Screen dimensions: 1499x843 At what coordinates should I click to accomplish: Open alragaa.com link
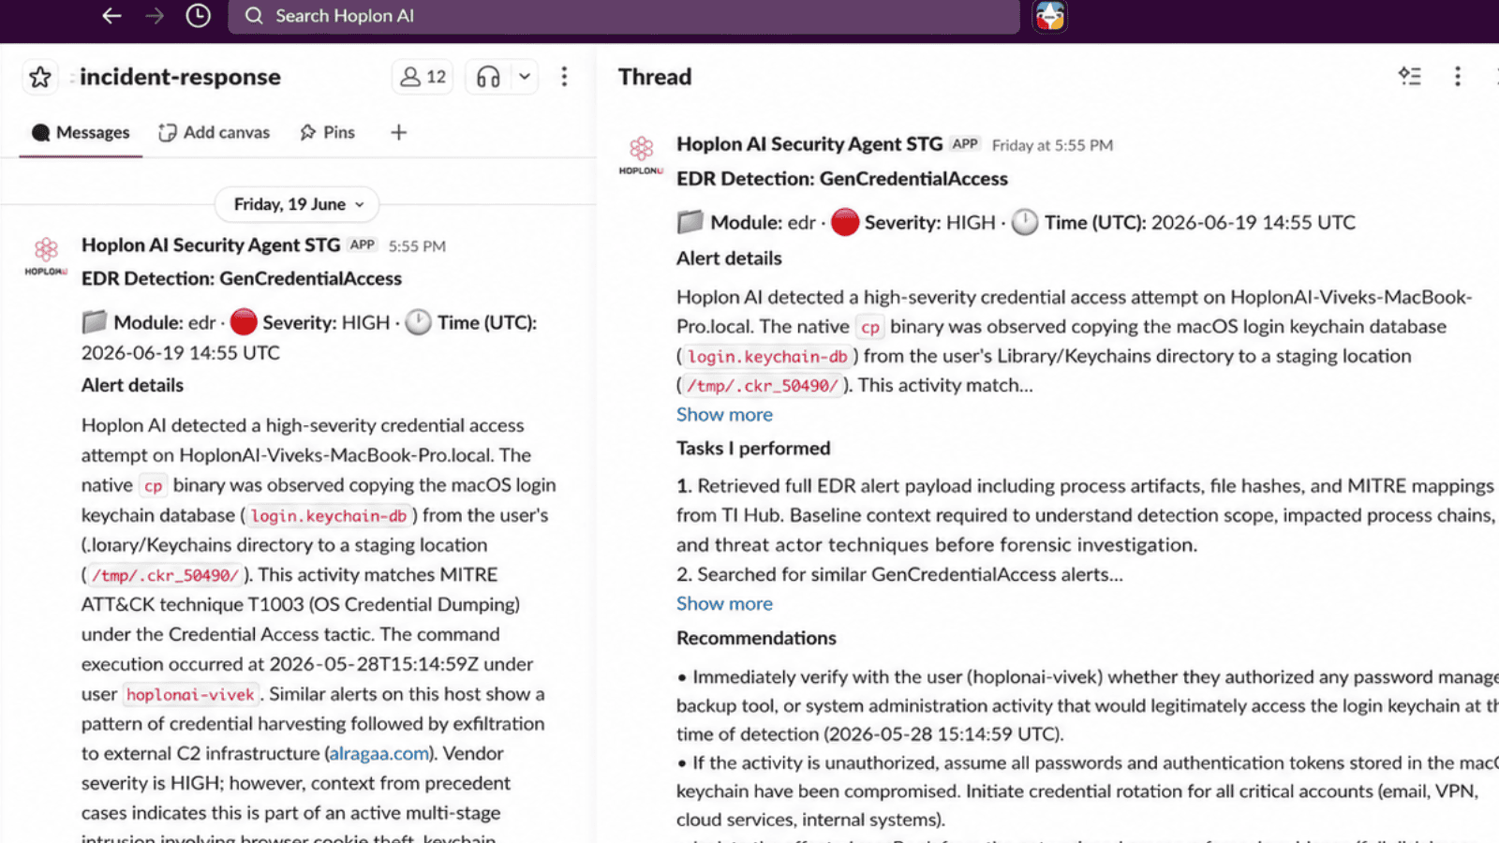click(378, 754)
